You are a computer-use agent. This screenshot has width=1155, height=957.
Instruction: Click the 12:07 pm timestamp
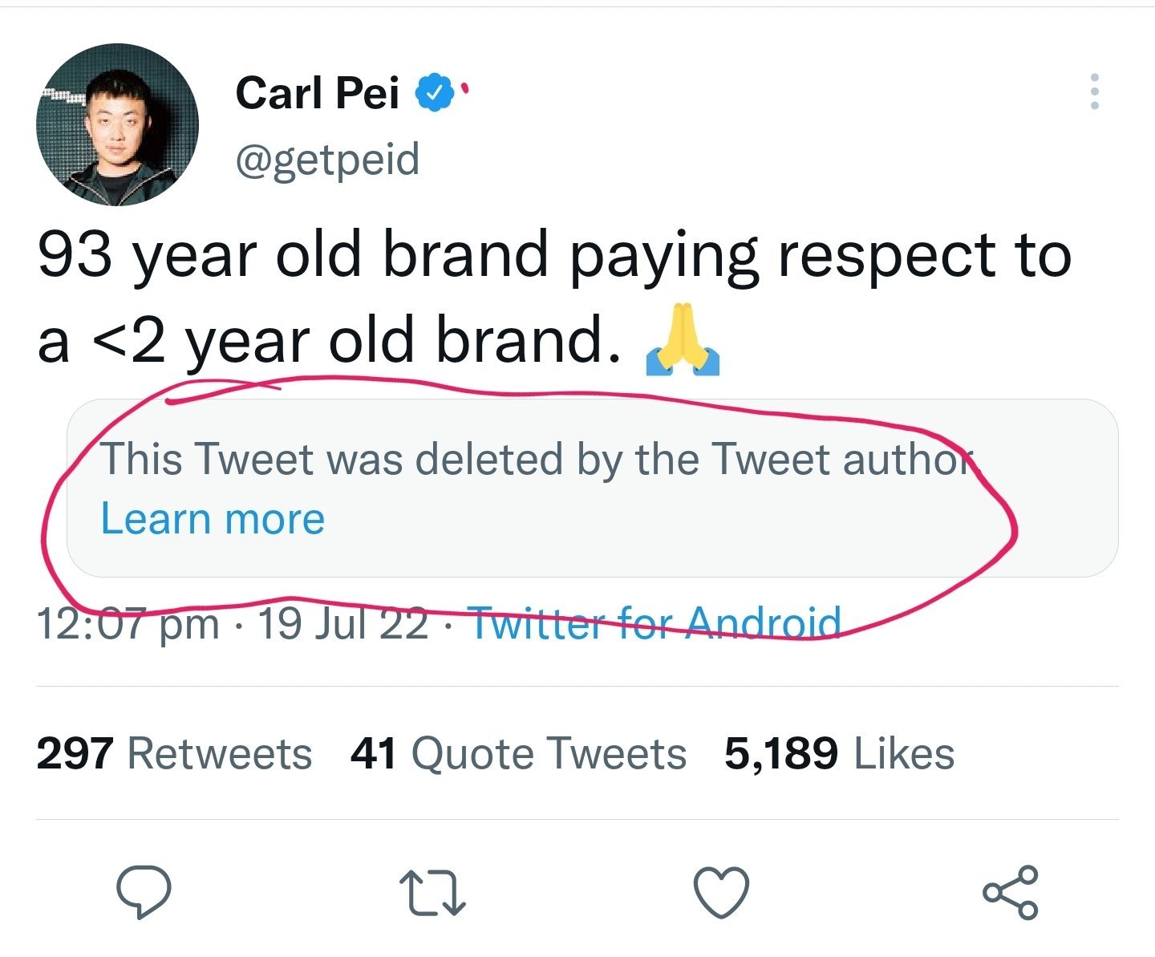click(x=128, y=623)
